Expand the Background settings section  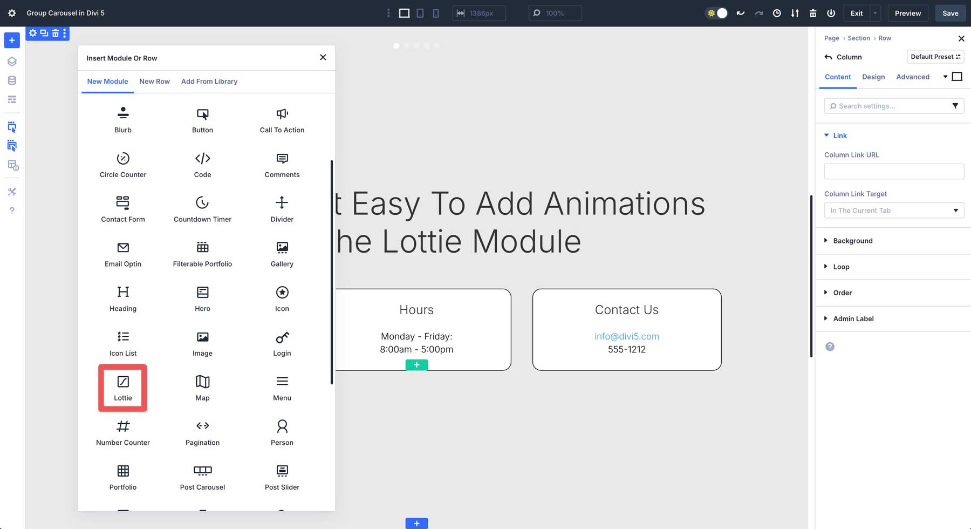point(852,241)
